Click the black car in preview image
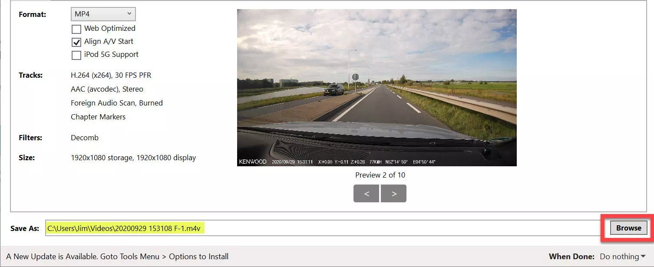Viewport: 654px width, 267px height. coord(334,89)
